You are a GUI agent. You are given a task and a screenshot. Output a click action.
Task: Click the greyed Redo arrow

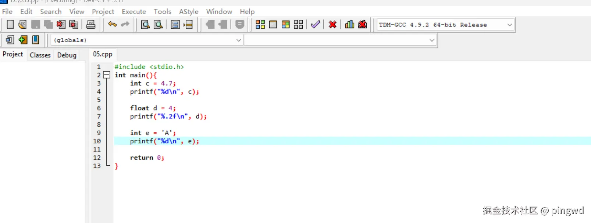click(125, 25)
